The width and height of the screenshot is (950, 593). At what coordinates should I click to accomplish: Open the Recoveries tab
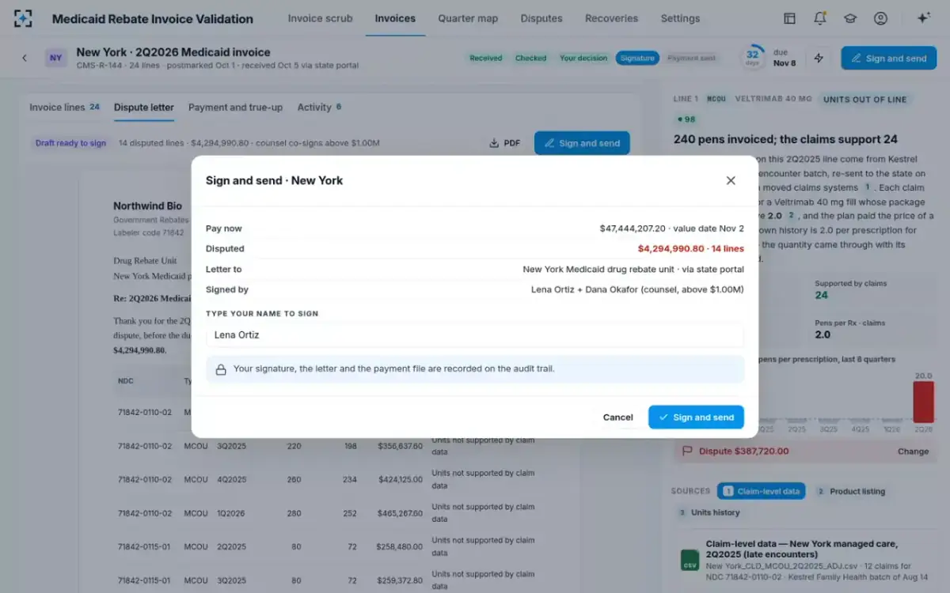coord(611,18)
